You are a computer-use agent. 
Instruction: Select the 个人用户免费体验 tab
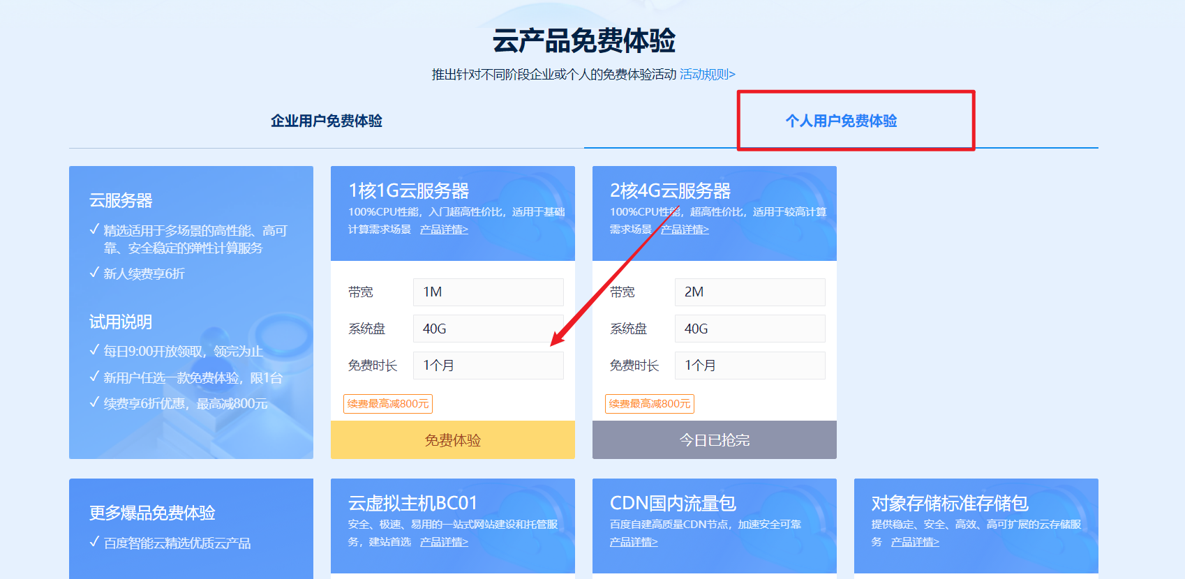[x=841, y=121]
